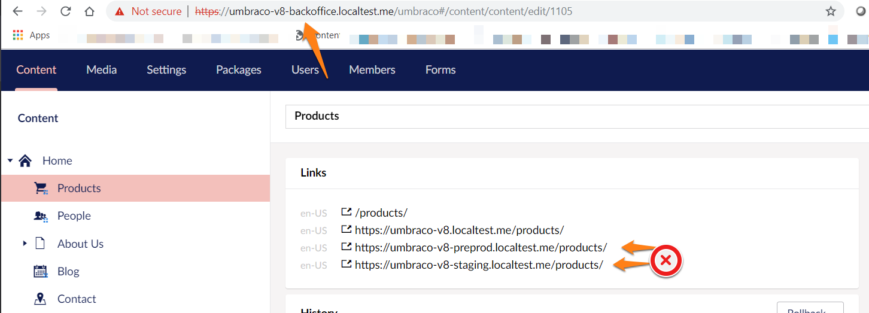Click the Contact map pin icon
Image resolution: width=869 pixels, height=313 pixels.
(41, 299)
